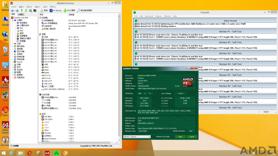Viewport: 278px width, 156px height.
Task: Open the 工具(T) menu in AIDA64
Action: tap(45, 7)
